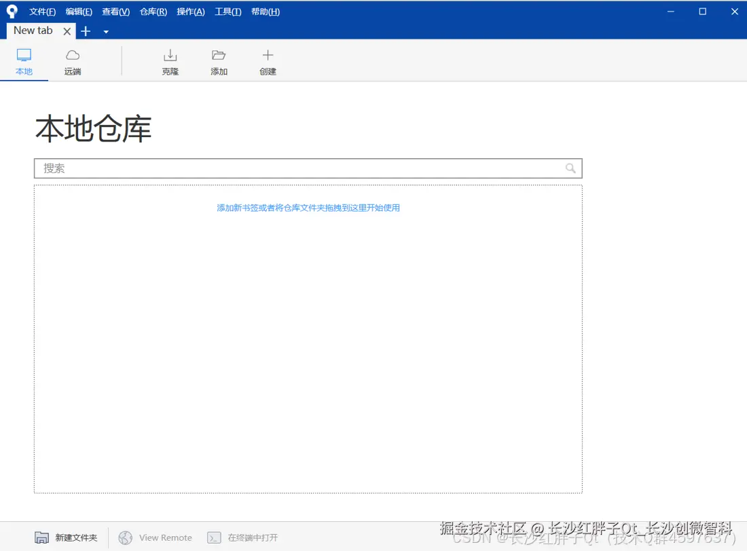Click the search magnifier in the search bar
Image resolution: width=747 pixels, height=551 pixels.
(x=570, y=168)
